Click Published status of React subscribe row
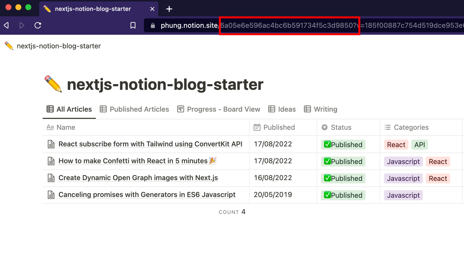This screenshot has width=464, height=261. (343, 145)
